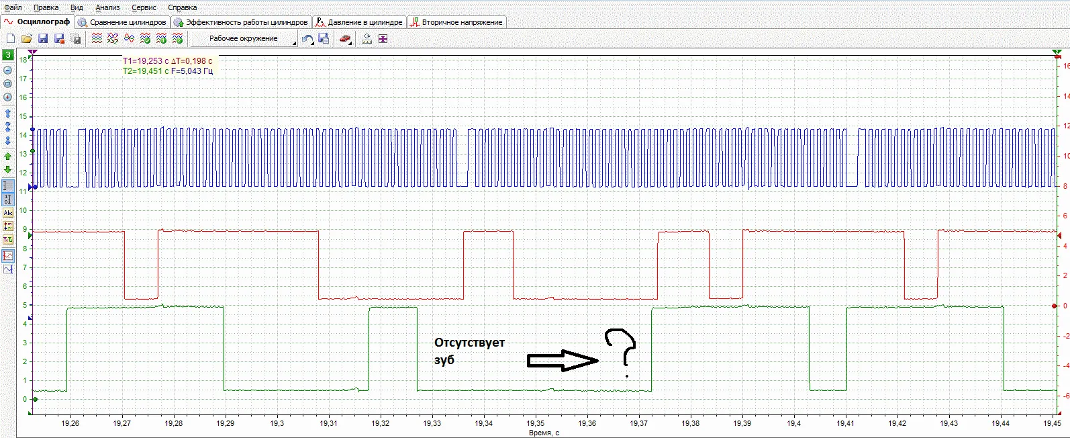Open the Вид menu
This screenshot has height=438, width=1070.
pyautogui.click(x=77, y=7)
